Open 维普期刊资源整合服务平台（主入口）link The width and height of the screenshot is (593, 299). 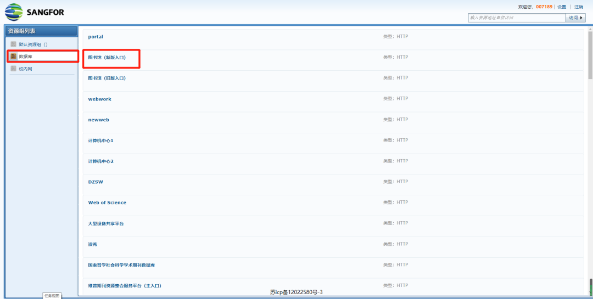125,286
